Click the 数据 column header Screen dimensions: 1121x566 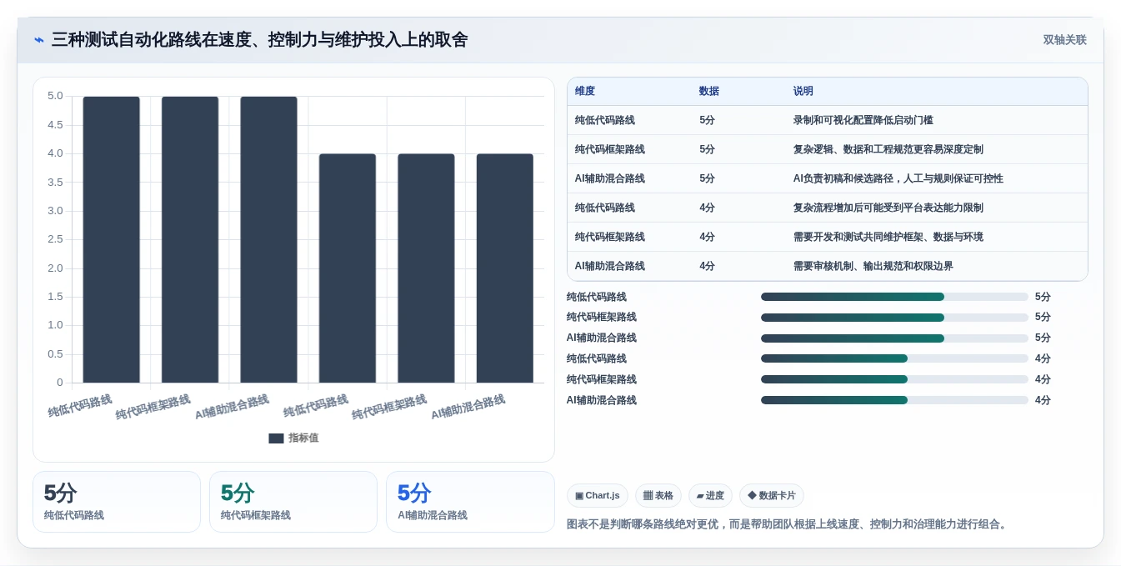[x=709, y=92]
